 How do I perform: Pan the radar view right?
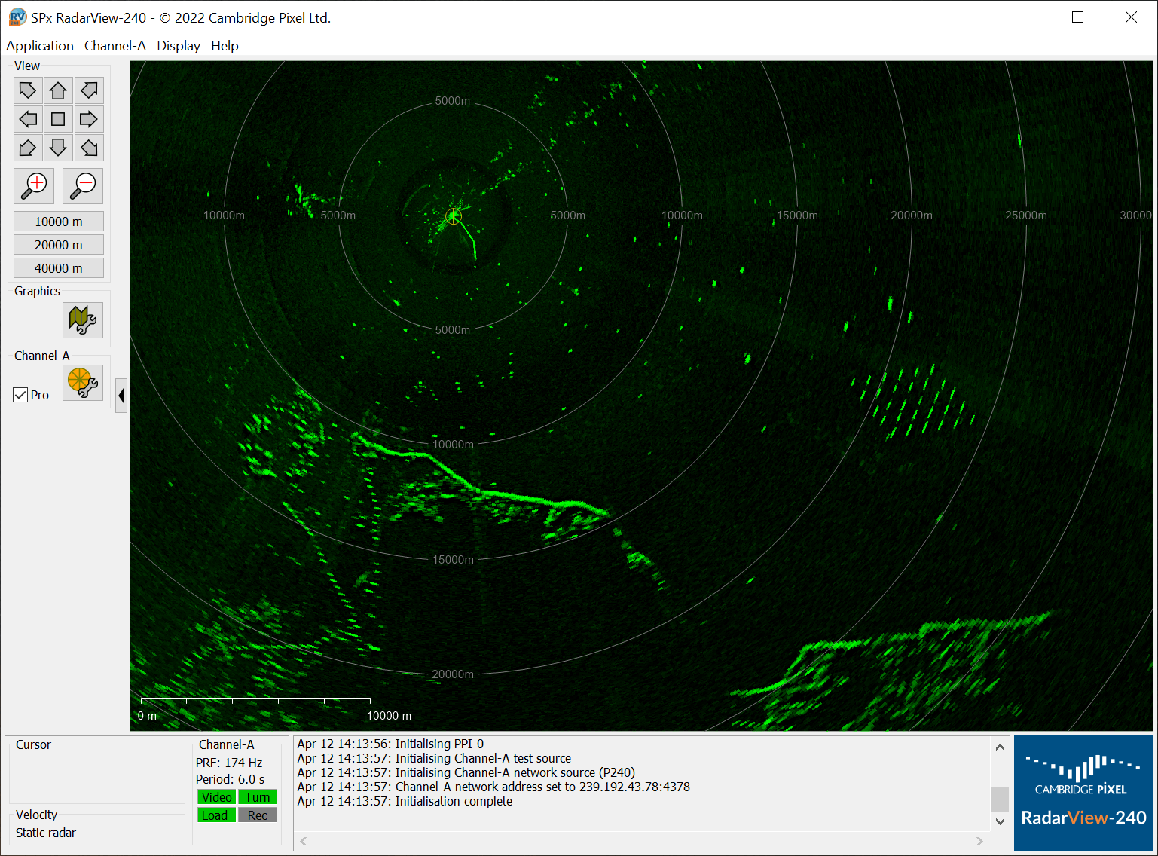[x=89, y=119]
